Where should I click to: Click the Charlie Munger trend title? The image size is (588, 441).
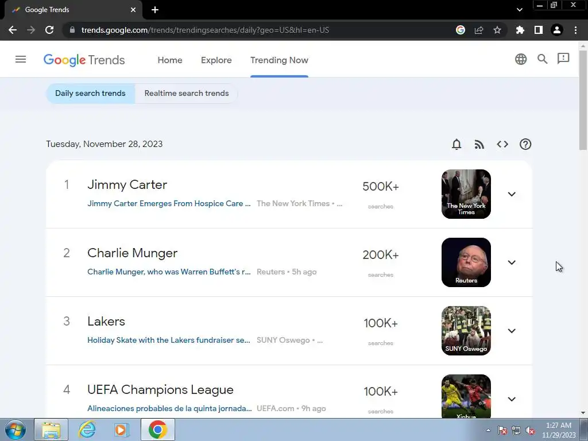coord(133,253)
